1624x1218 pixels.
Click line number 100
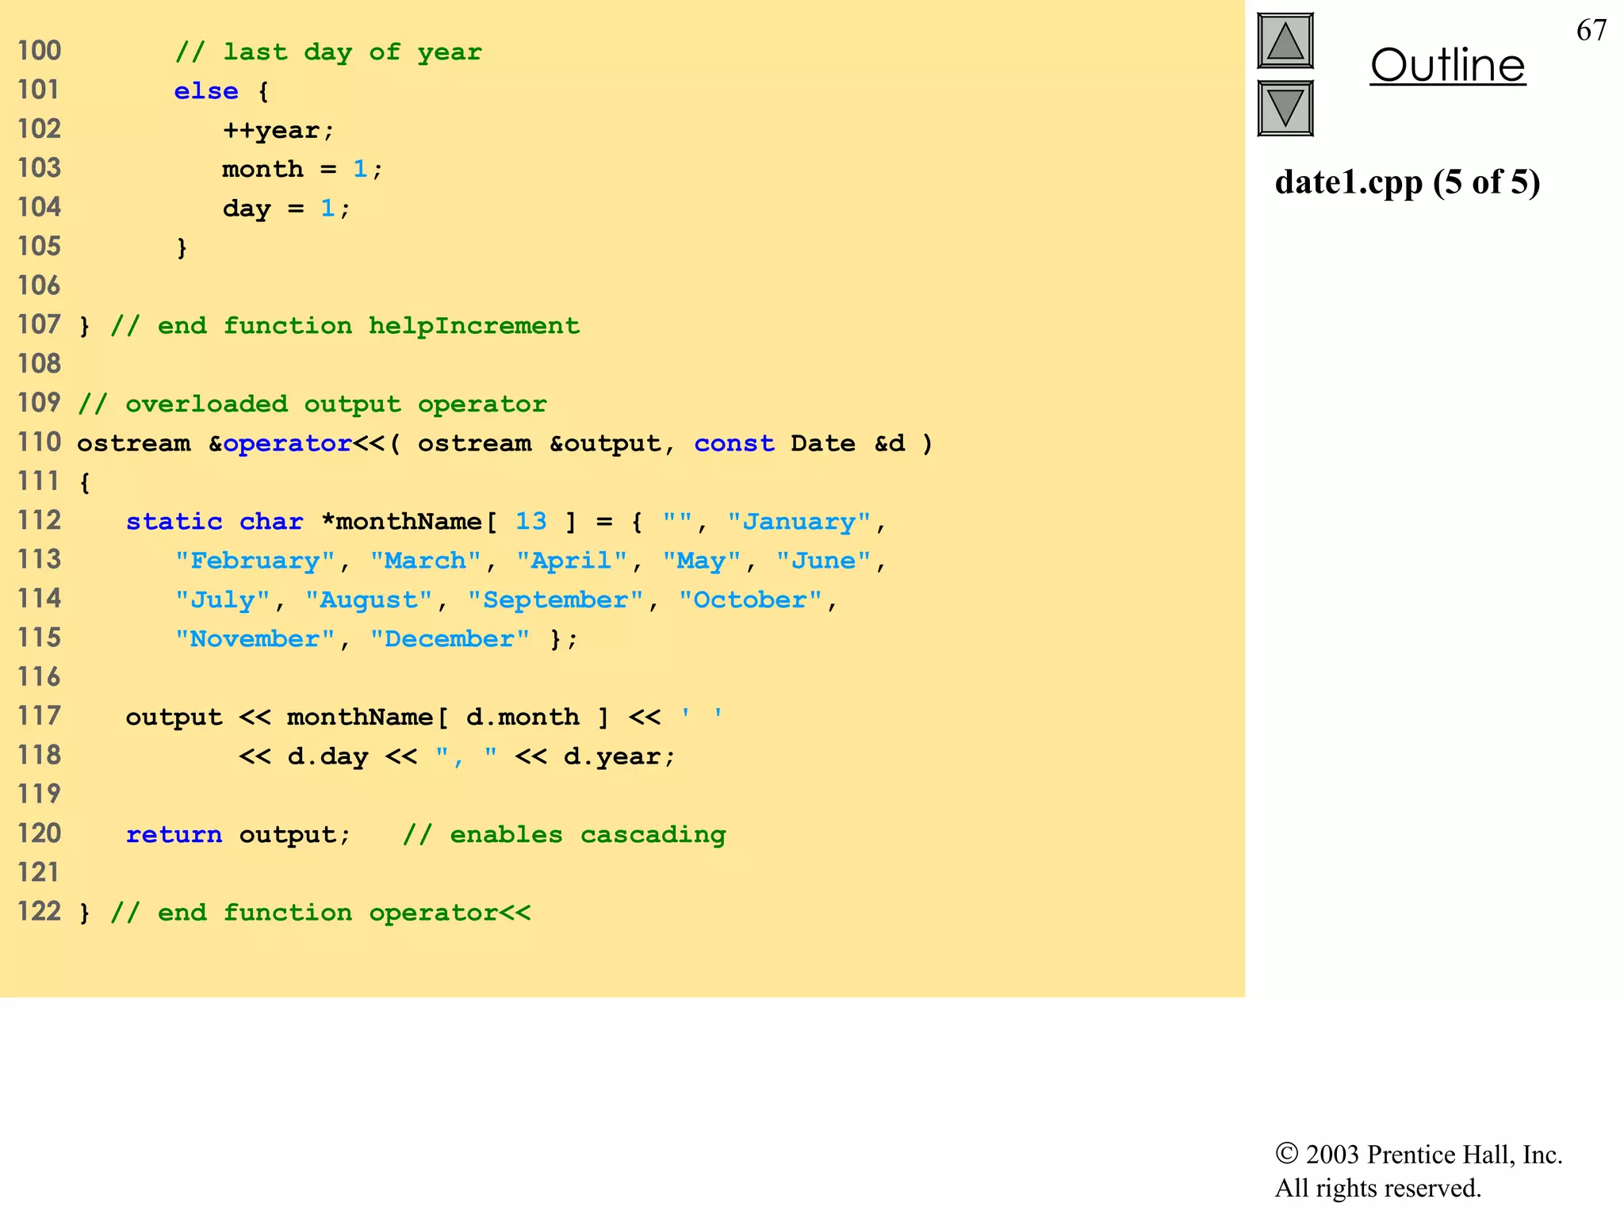pos(40,51)
